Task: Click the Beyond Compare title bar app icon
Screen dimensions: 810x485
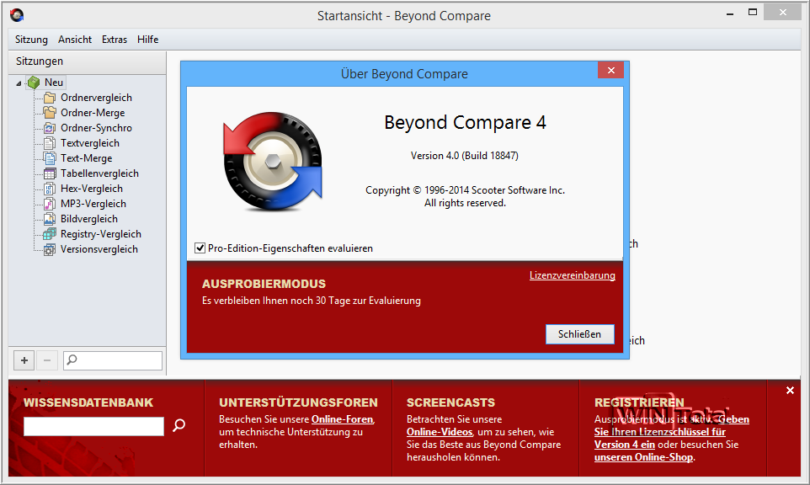Action: click(x=17, y=15)
